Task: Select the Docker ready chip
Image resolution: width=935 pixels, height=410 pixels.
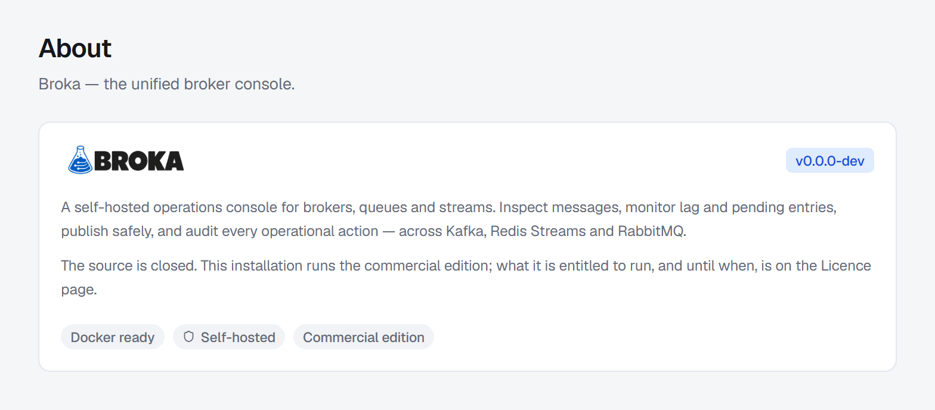Action: pos(113,337)
